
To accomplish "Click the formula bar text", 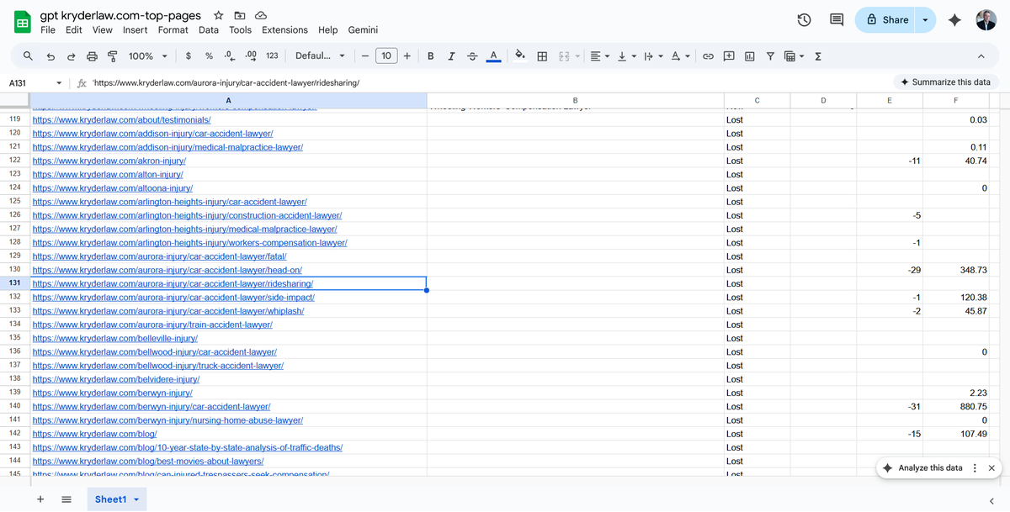I will point(227,83).
